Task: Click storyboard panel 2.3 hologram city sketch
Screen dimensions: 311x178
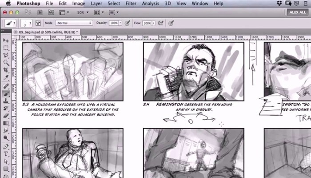Action: tap(72, 71)
